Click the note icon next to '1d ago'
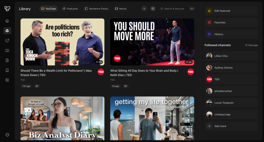264x142 pixels. point(126,86)
